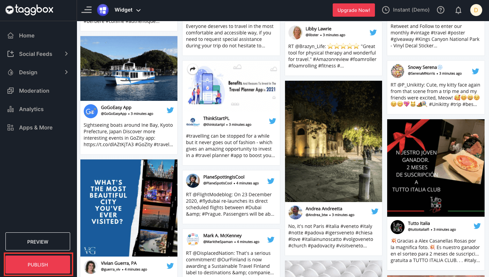Open the notifications bell

[x=458, y=10]
